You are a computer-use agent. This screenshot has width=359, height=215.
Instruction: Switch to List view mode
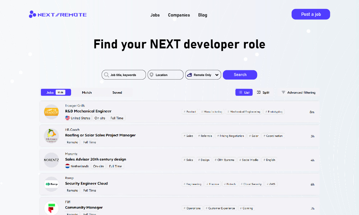click(x=244, y=92)
